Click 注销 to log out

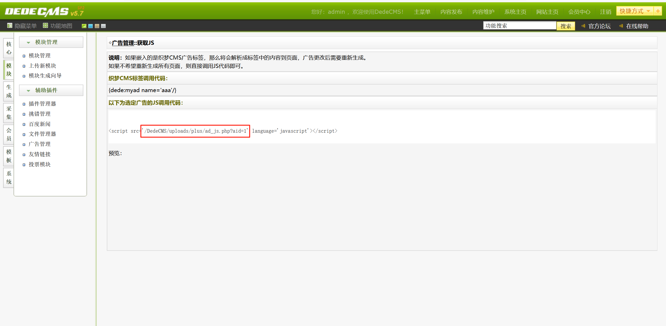click(x=606, y=12)
